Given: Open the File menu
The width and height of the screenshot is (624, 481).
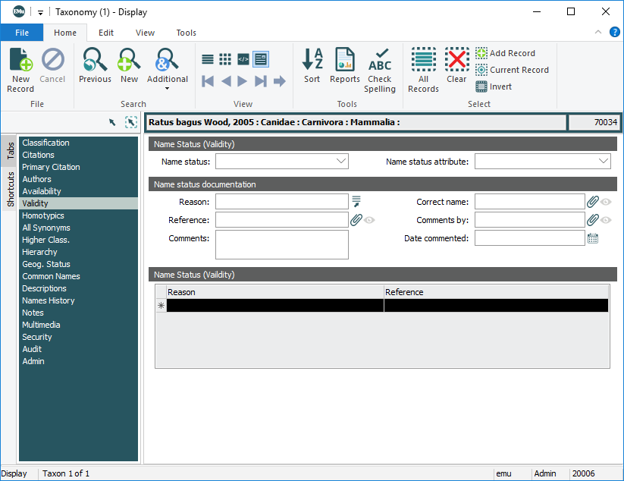Looking at the screenshot, I should click(x=22, y=33).
